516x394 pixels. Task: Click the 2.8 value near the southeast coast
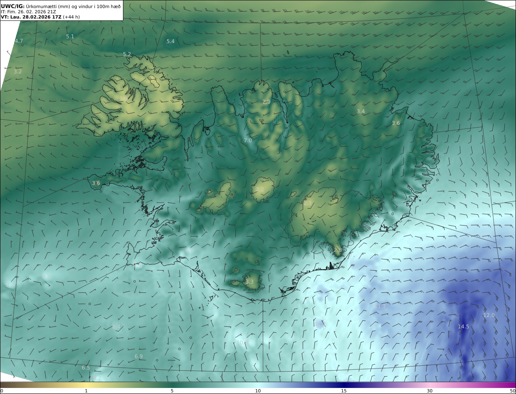click(338, 250)
